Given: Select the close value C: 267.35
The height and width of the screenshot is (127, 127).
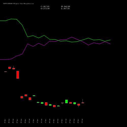Looking at the screenshot, I should coord(45,7).
